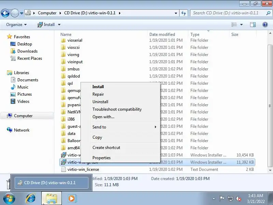
Task: Open the Documents library
Action: [28, 80]
